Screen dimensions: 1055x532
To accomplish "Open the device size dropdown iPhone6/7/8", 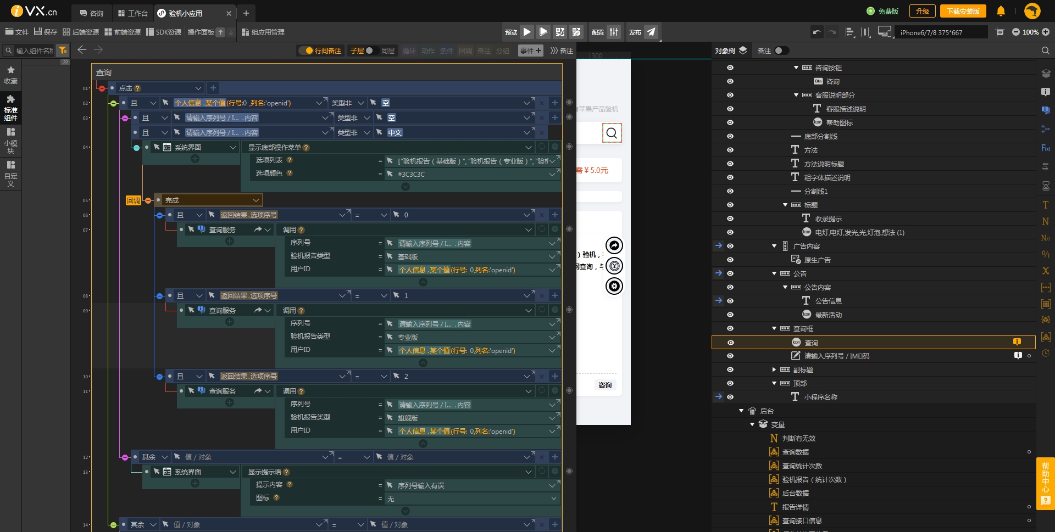I will click(x=941, y=32).
